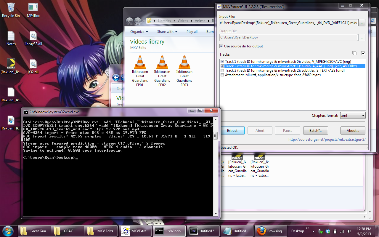
Task: Click Forward arrow in Videos library window
Action: pos(138,21)
